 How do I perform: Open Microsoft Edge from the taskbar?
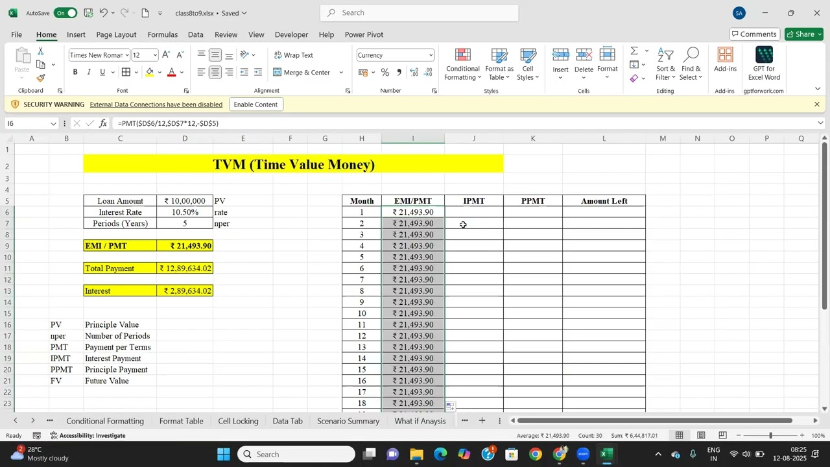pos(440,454)
